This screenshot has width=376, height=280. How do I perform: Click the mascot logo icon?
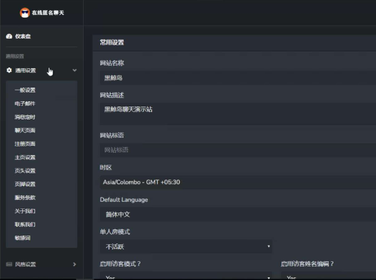[x=25, y=13]
